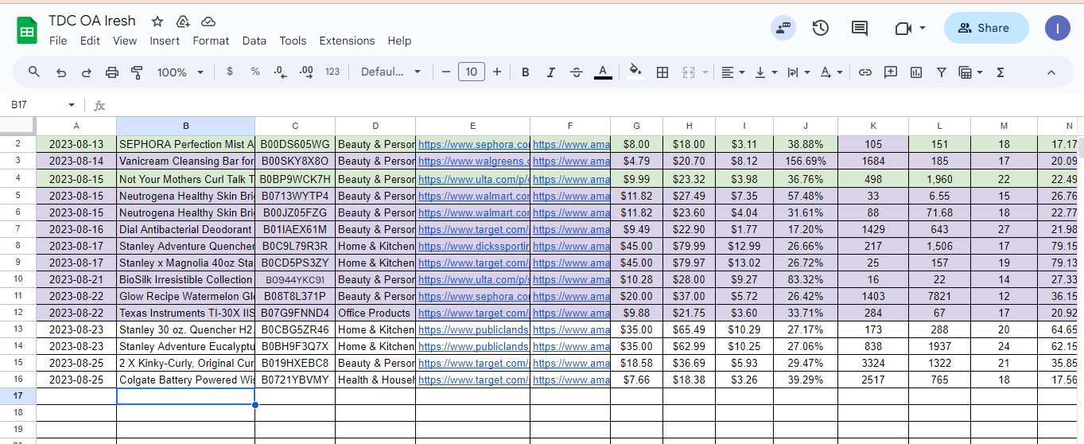This screenshot has height=444, width=1084.
Task: Open the walgreens link in row 3
Action: click(x=473, y=162)
